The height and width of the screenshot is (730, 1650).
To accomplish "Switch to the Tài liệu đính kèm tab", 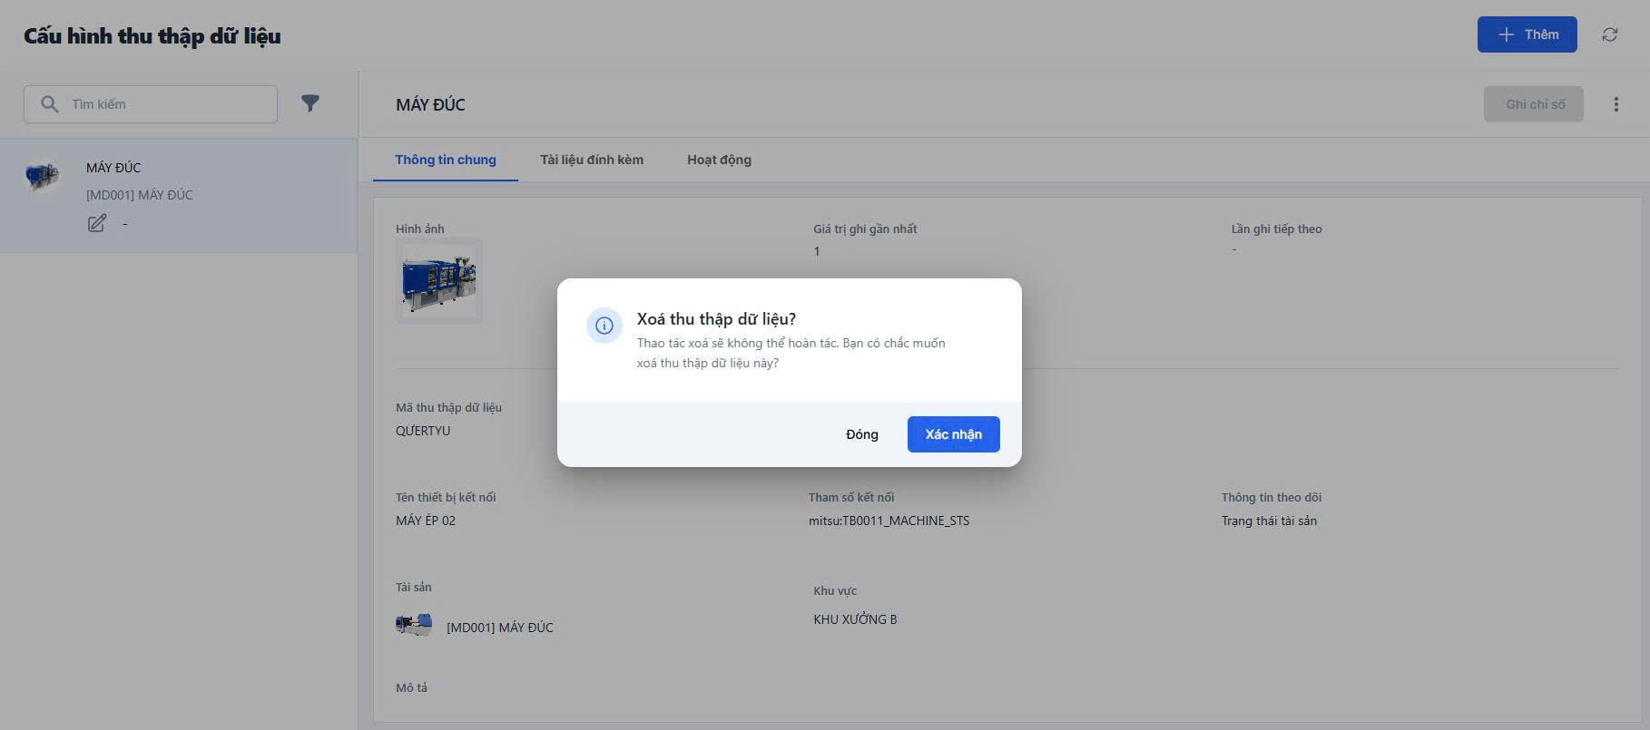I will tap(592, 160).
